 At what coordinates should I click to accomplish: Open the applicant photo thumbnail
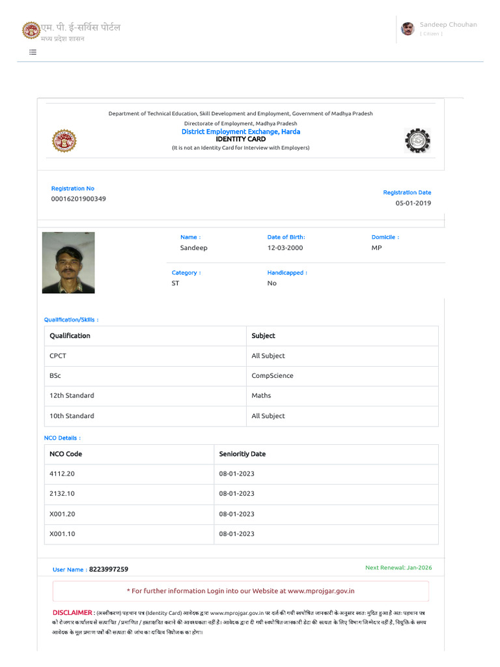tap(68, 263)
